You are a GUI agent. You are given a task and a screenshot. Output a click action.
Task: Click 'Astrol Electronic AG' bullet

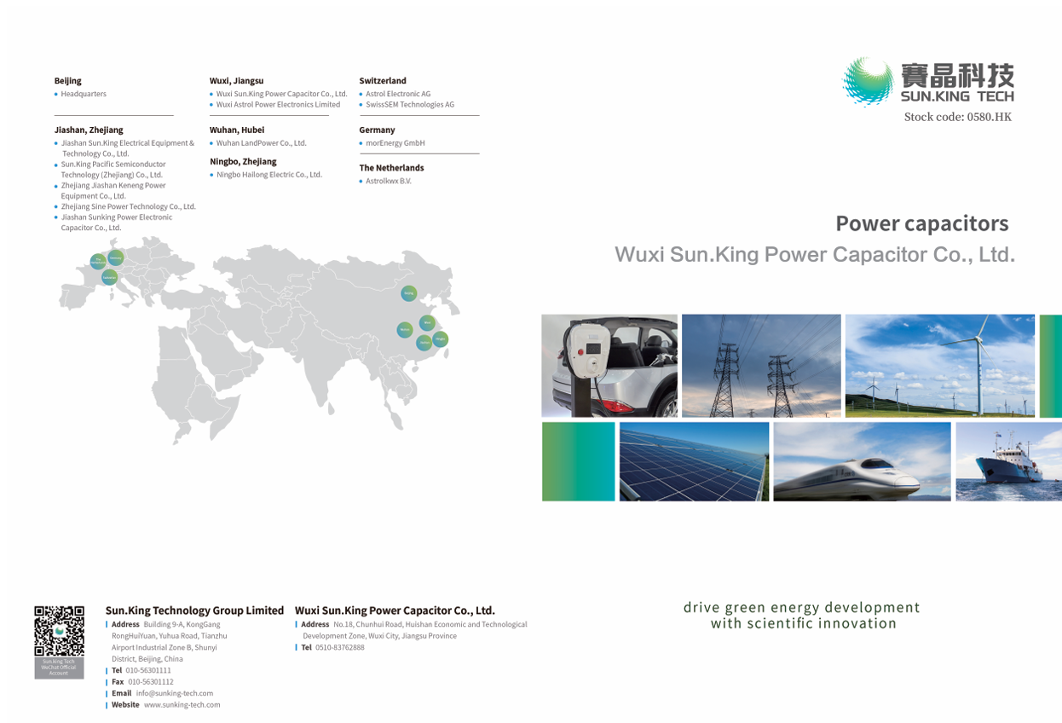(398, 94)
